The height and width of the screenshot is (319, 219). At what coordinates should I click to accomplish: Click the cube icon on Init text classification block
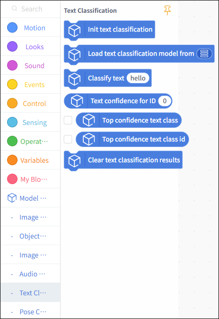click(74, 31)
